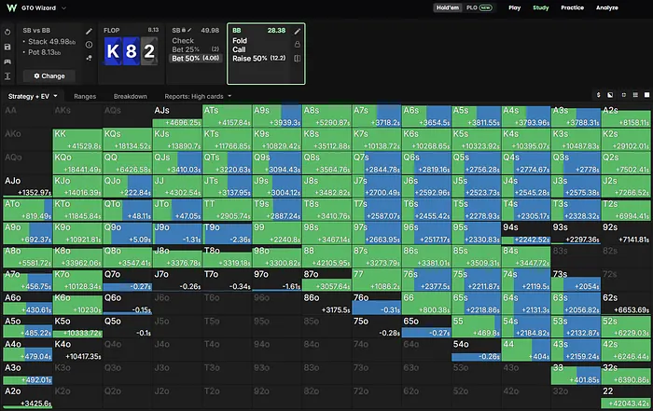Click the game controller icon in sidebar

coord(7,62)
